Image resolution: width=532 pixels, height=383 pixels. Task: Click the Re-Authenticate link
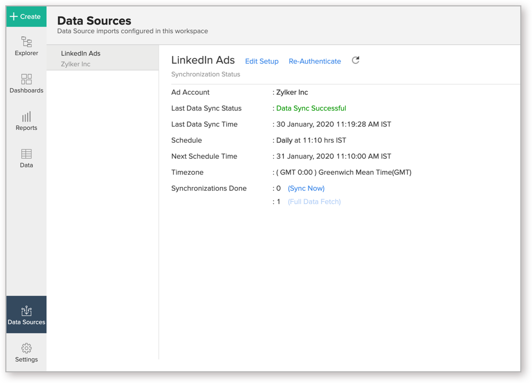(x=315, y=61)
